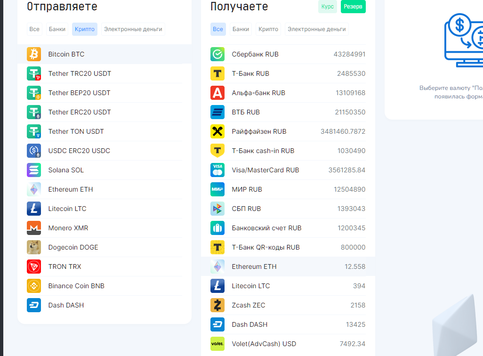Click the TRON TRX icon
The height and width of the screenshot is (356, 483).
(x=34, y=267)
